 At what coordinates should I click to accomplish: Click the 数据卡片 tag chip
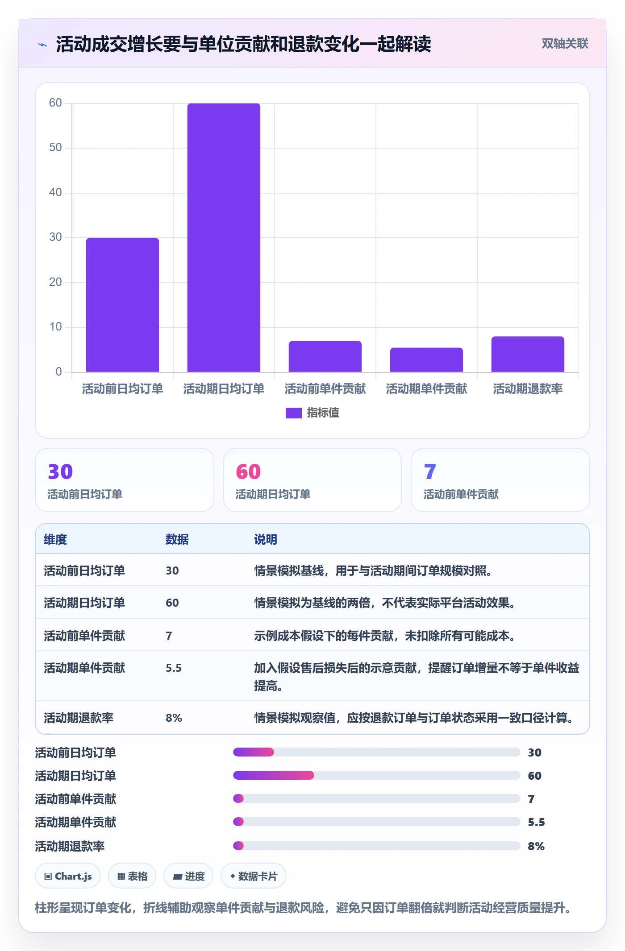click(254, 876)
